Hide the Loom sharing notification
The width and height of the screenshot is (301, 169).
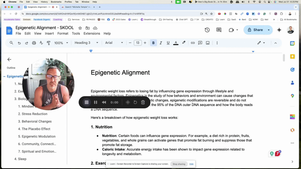click(191, 164)
